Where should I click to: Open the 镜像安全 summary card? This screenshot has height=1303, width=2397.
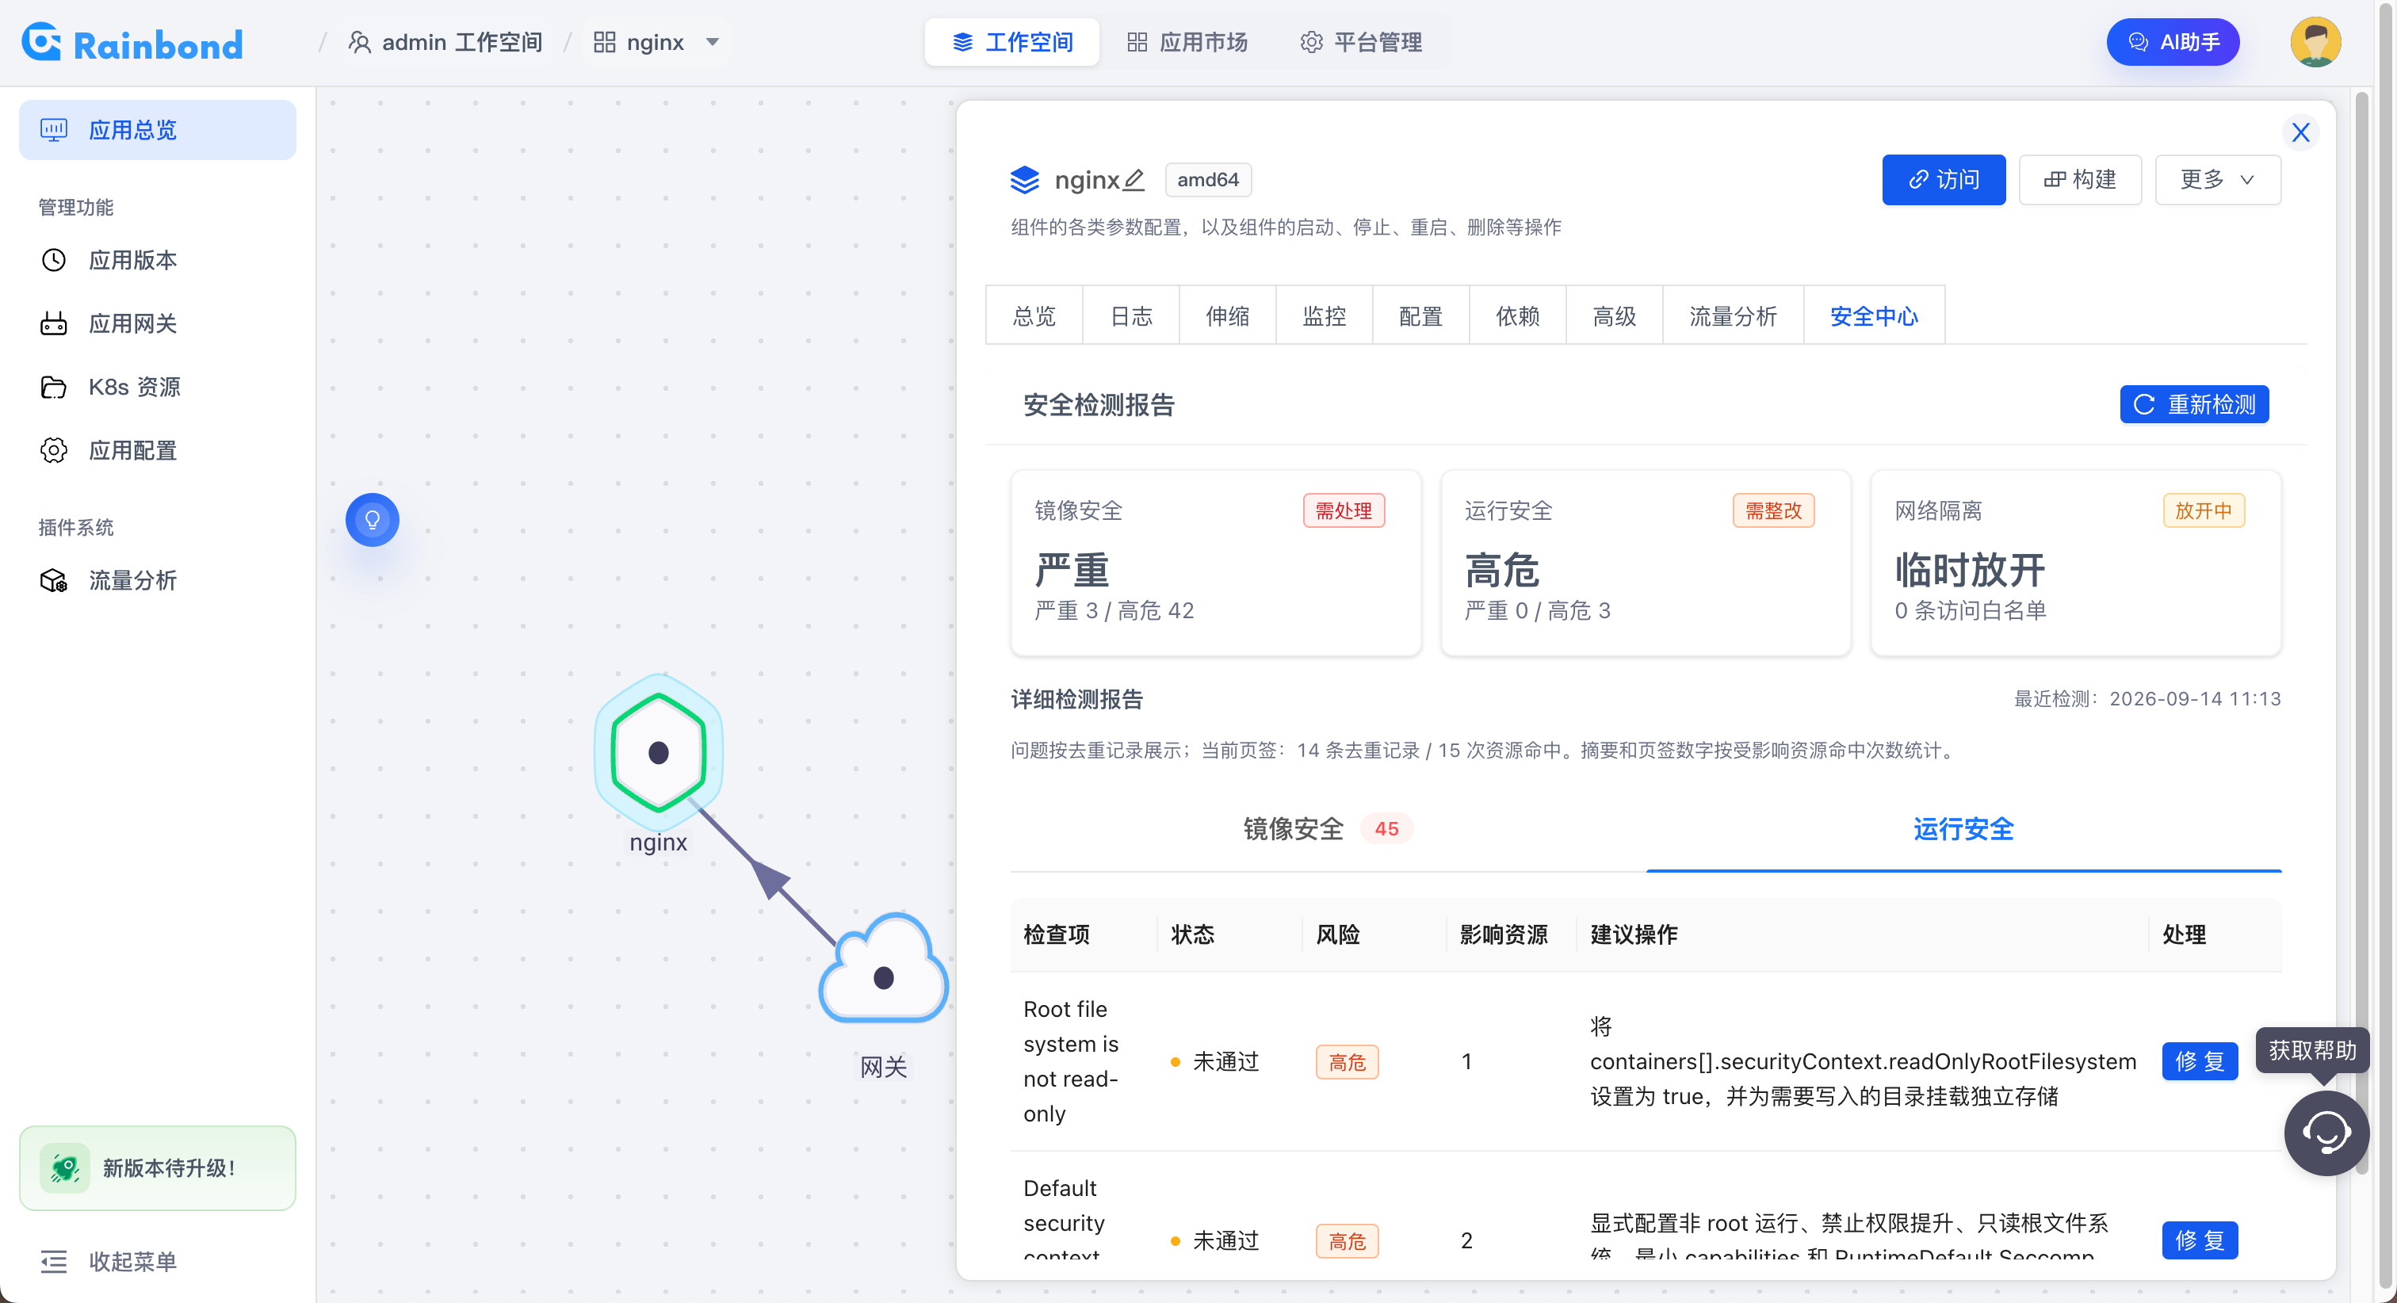point(1215,563)
